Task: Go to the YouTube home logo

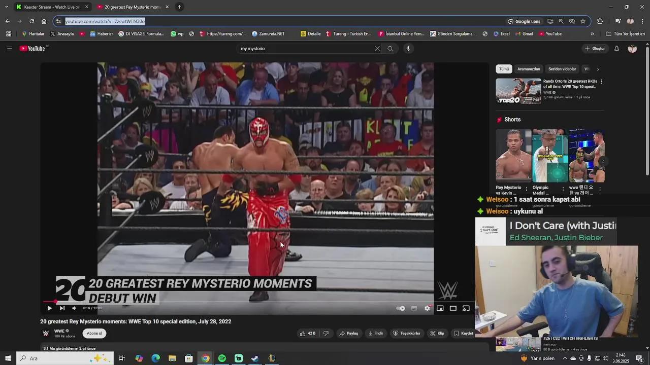Action: pyautogui.click(x=33, y=49)
